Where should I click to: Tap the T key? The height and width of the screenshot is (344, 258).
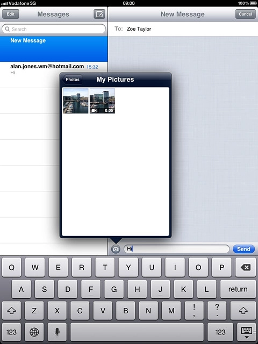coord(105,267)
